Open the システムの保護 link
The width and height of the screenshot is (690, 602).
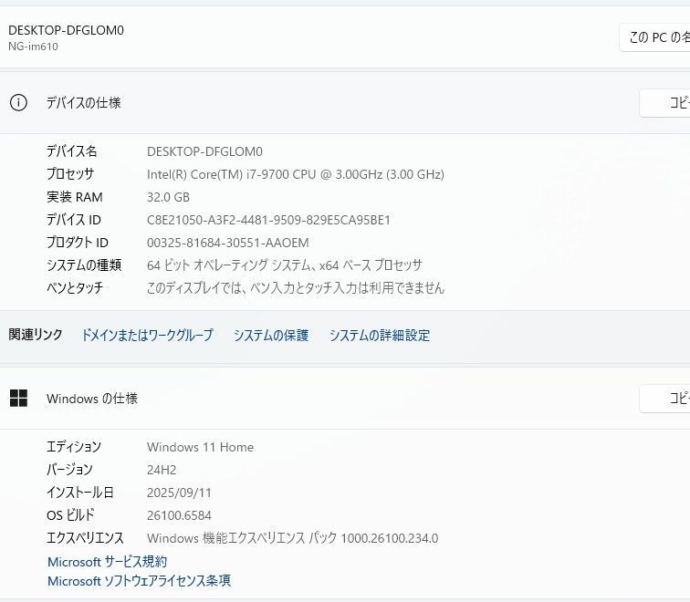click(271, 335)
